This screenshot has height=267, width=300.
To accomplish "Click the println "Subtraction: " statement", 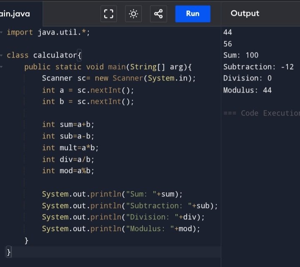I will 130,206.
